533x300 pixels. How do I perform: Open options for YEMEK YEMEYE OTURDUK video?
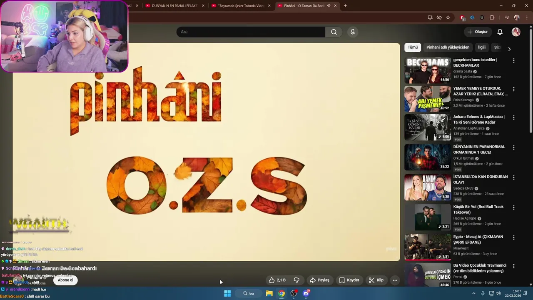(x=513, y=89)
